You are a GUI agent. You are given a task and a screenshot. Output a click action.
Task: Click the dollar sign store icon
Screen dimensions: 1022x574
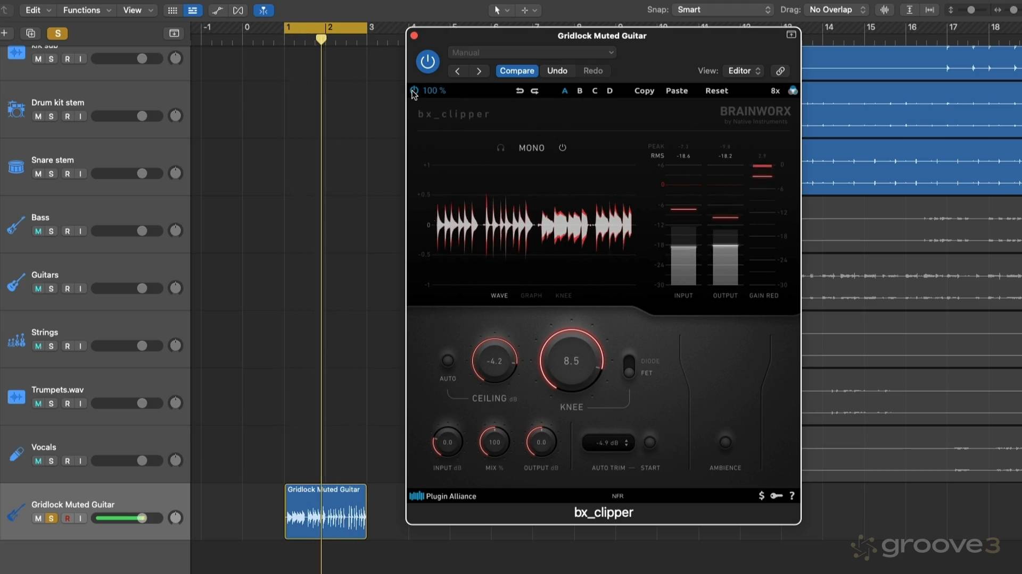[x=761, y=496]
